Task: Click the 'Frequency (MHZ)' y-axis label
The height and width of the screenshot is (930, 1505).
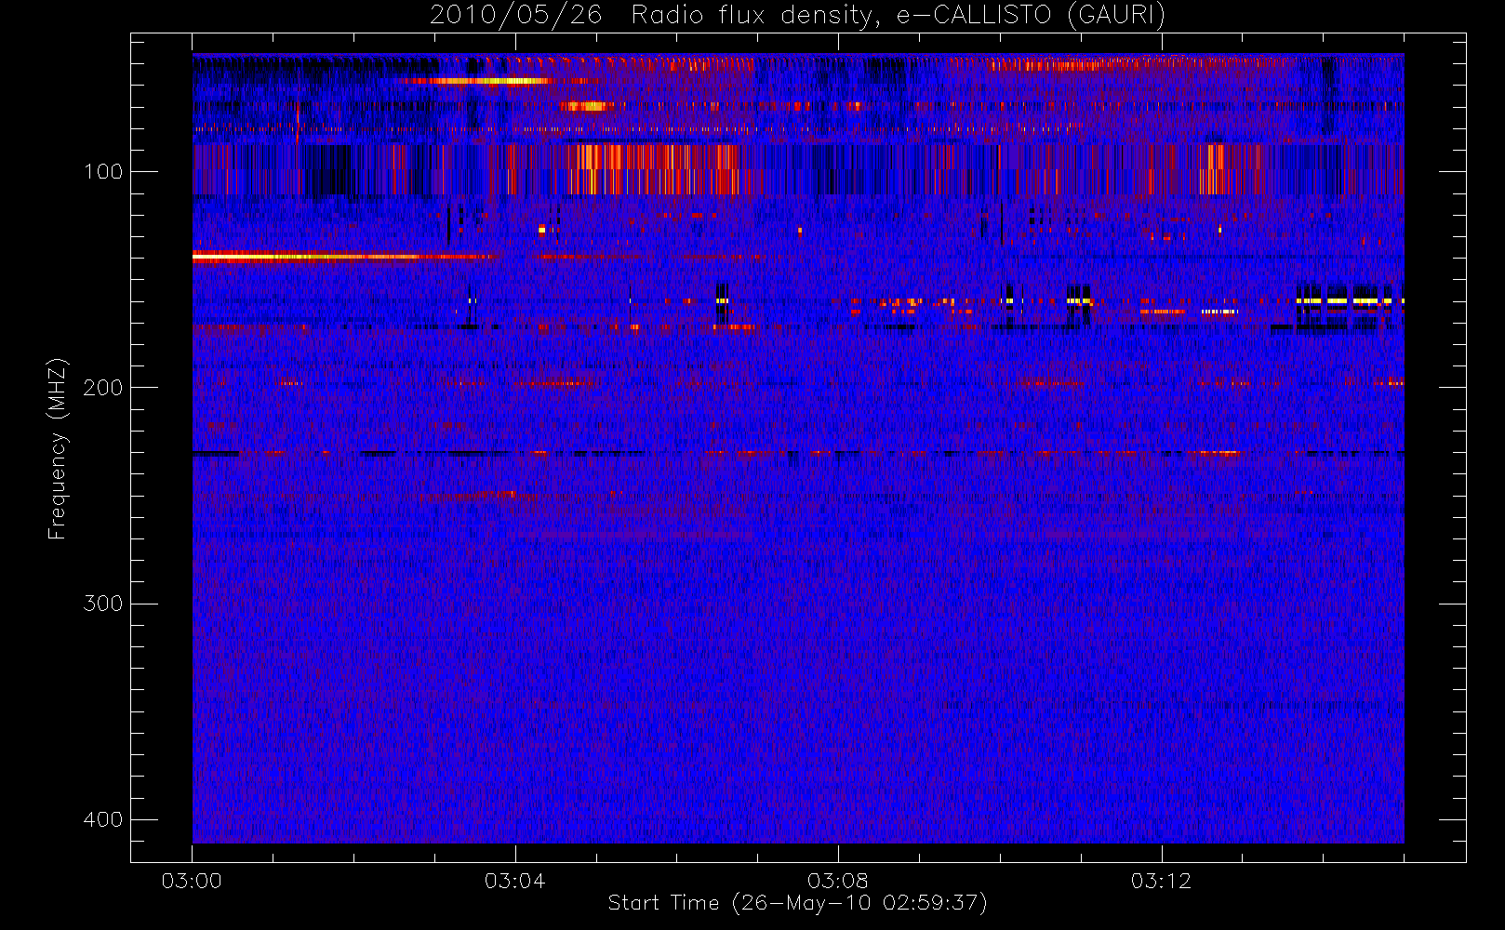Action: (58, 448)
